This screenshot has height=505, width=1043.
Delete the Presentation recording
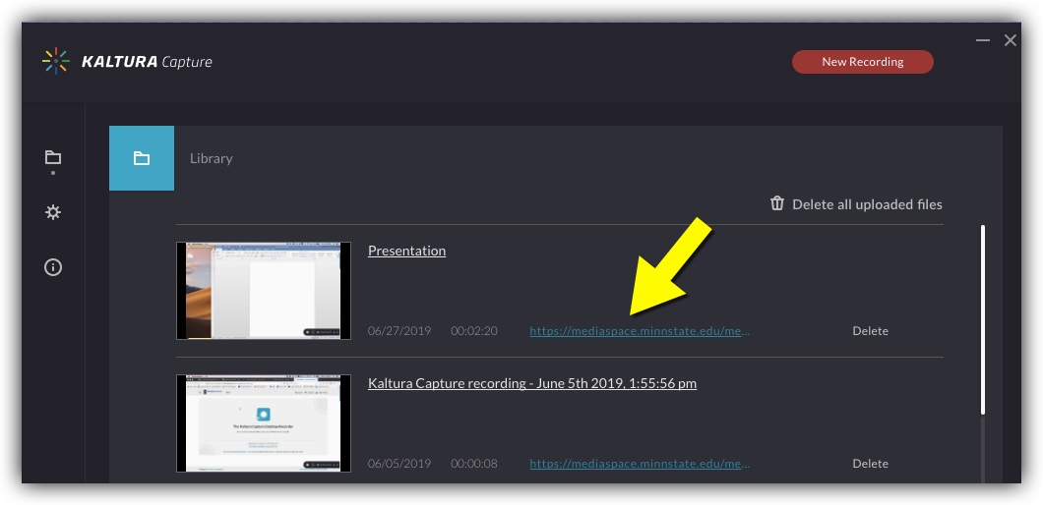870,331
